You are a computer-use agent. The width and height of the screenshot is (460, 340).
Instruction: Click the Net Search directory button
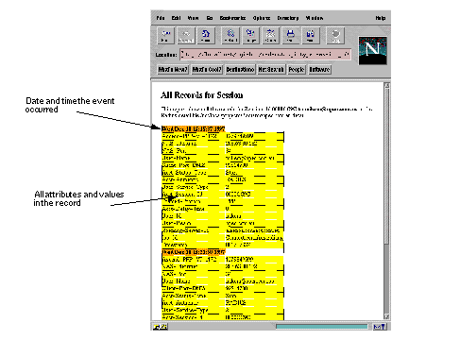tap(271, 69)
